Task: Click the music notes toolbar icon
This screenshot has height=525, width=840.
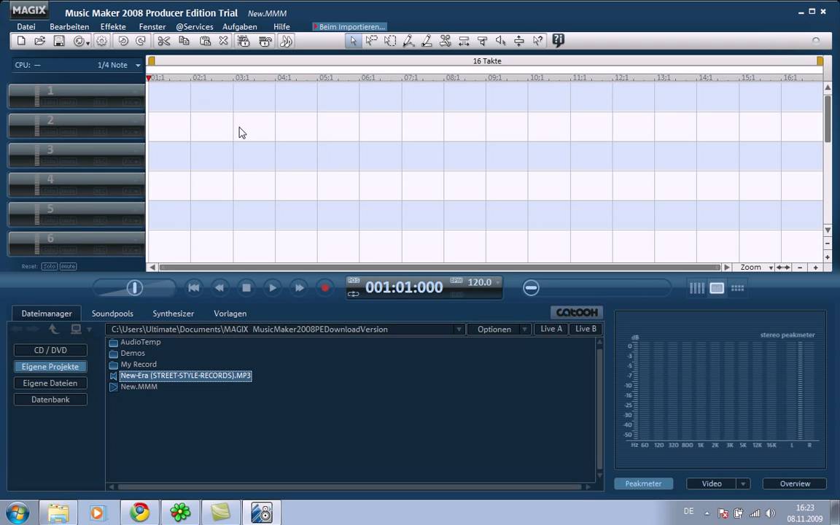Action: coord(286,41)
